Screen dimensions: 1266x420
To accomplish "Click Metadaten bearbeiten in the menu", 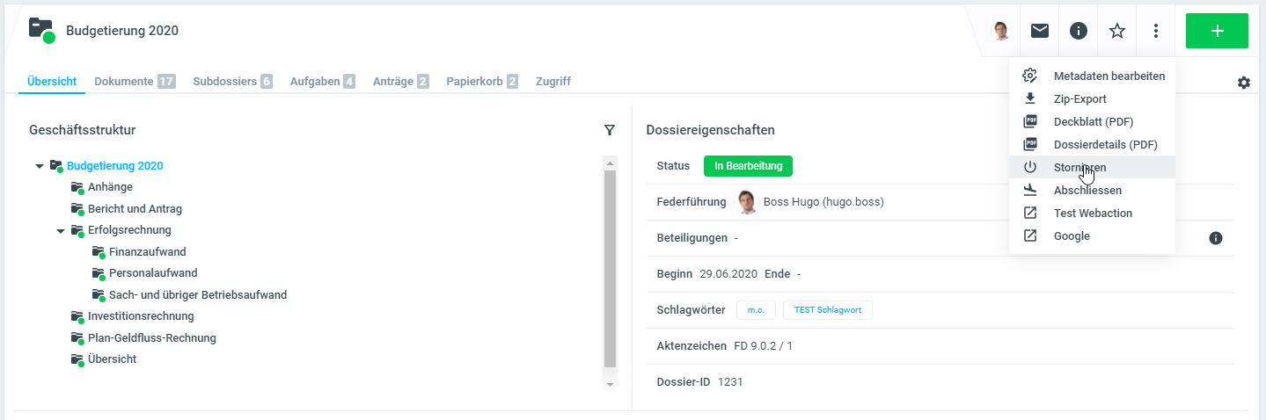I will pos(1109,76).
